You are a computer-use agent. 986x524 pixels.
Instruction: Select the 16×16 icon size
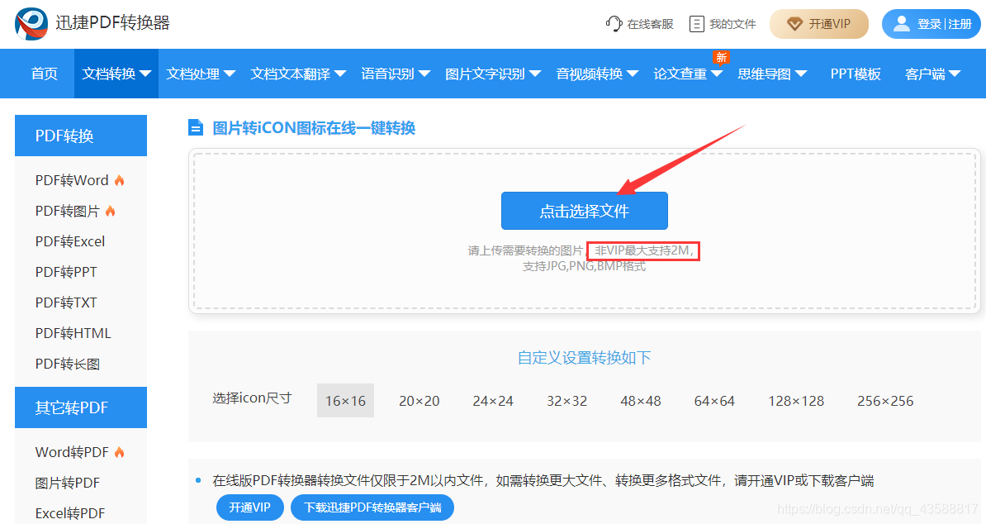tap(345, 401)
